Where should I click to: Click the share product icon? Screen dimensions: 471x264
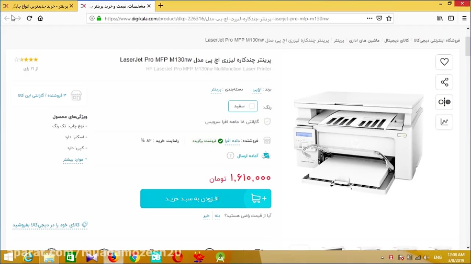click(444, 82)
